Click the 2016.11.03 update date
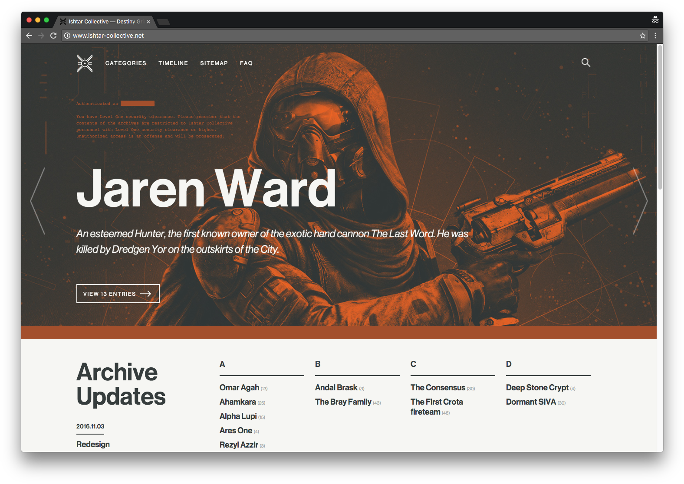 90,426
